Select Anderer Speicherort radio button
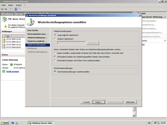 [55, 39]
